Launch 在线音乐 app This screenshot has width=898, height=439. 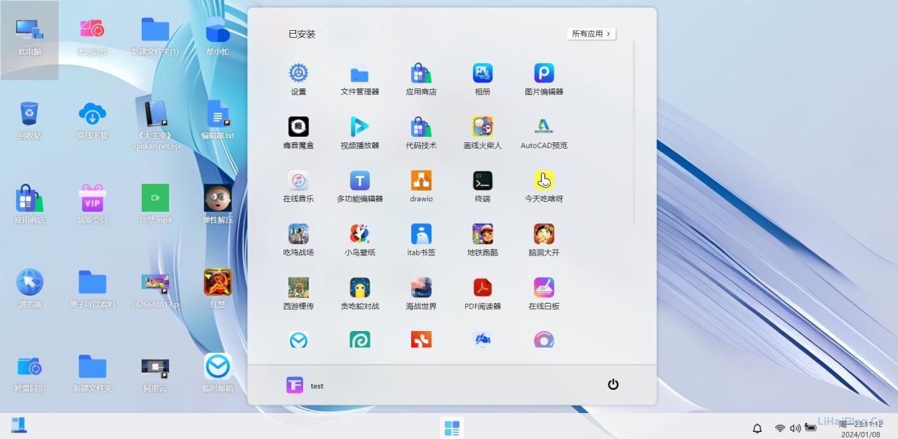tap(298, 187)
